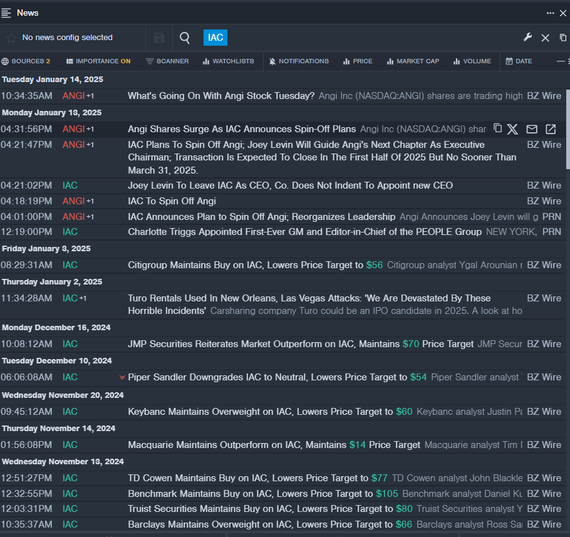
Task: Share the Angi Shares Surge story on X
Action: click(512, 129)
